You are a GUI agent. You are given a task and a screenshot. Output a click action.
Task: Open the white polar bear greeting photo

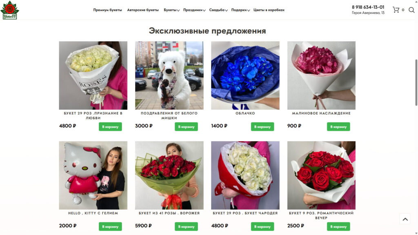169,75
